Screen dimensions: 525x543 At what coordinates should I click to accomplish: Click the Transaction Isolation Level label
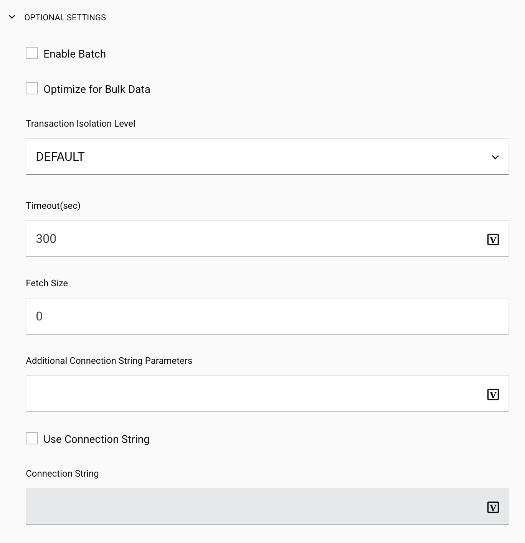coord(80,124)
